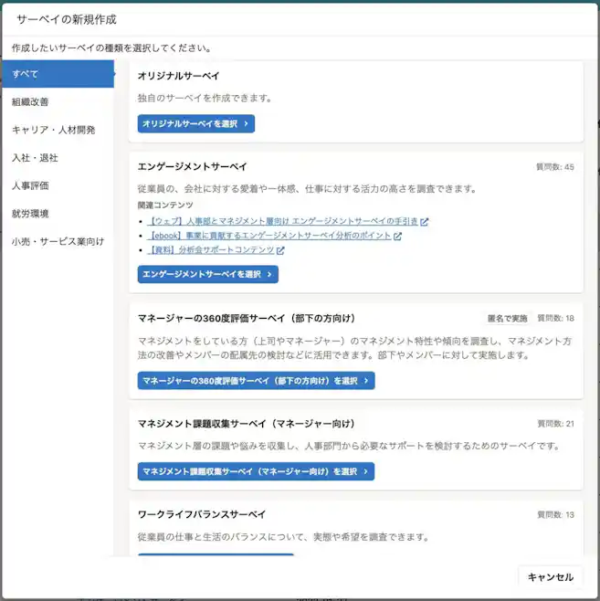Select the すべて category tab
This screenshot has width=600, height=601.
pyautogui.click(x=58, y=74)
